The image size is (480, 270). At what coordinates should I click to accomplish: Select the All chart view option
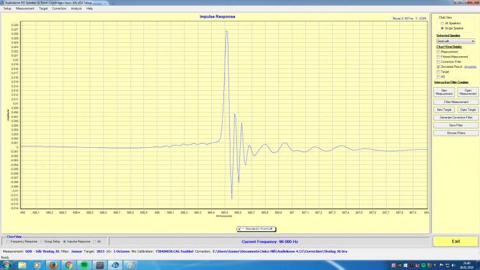[95, 242]
